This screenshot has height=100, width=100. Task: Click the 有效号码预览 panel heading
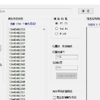(x=16, y=19)
